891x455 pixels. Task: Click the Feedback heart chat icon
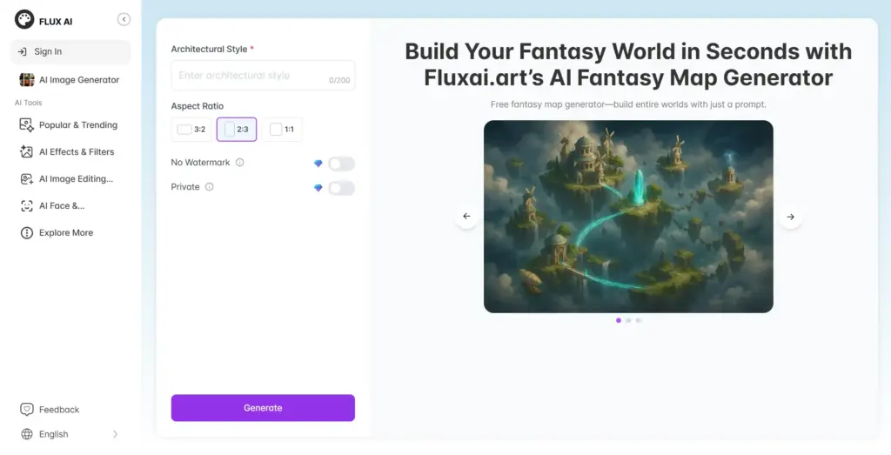(27, 410)
